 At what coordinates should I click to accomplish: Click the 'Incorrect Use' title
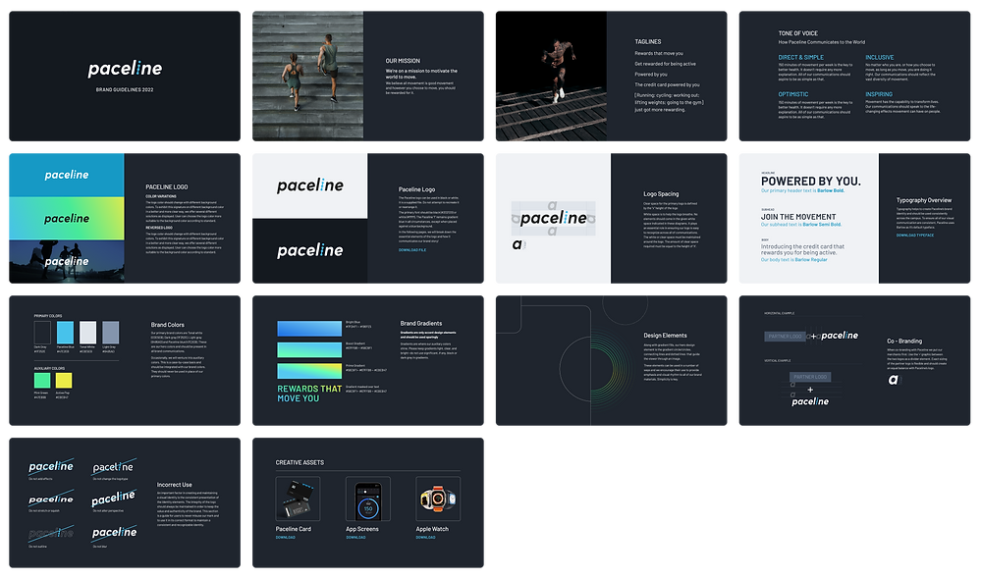pos(175,485)
